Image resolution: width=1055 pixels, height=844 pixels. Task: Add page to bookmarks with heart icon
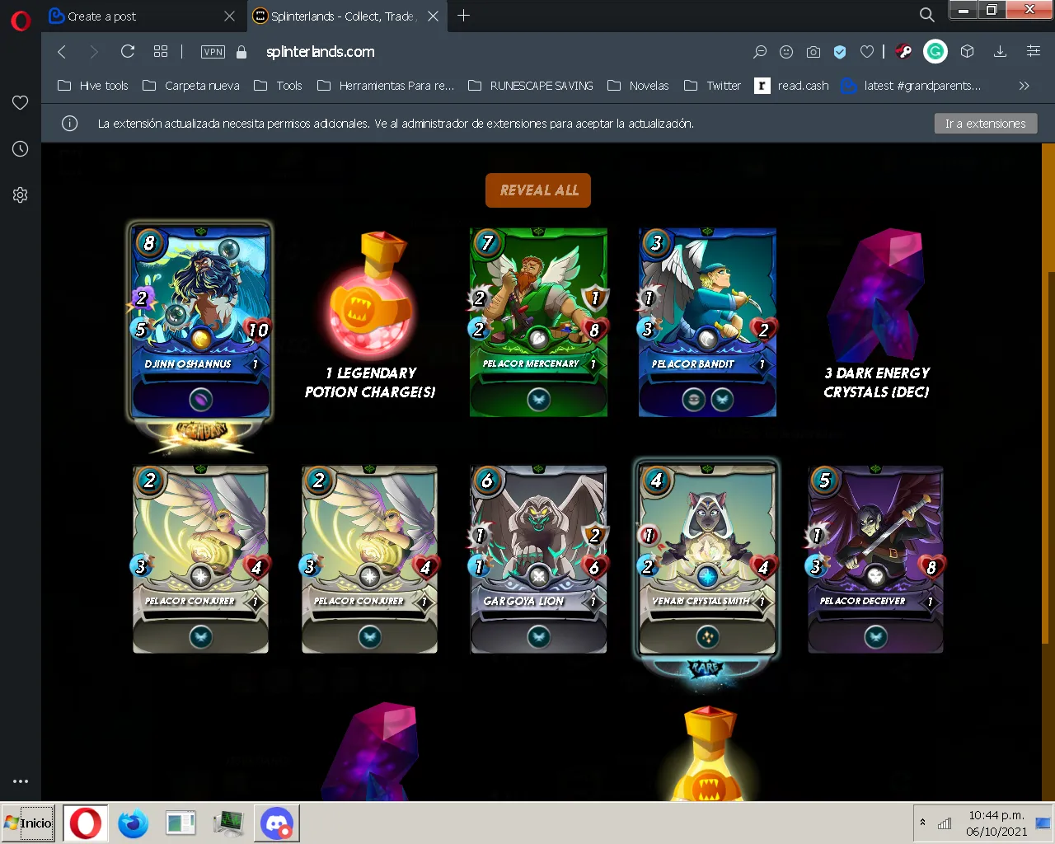pos(867,52)
